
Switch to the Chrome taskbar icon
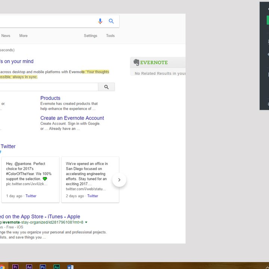[x=2, y=267]
